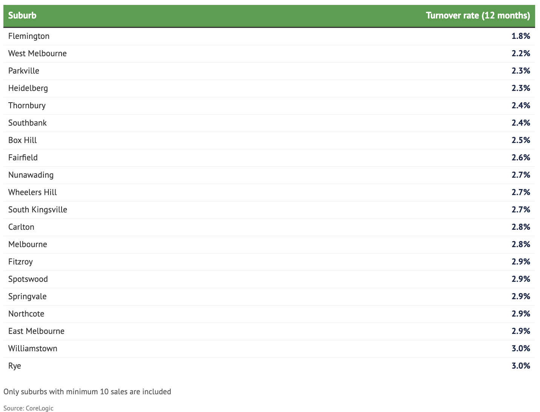Select the Box Hill row

point(23,140)
